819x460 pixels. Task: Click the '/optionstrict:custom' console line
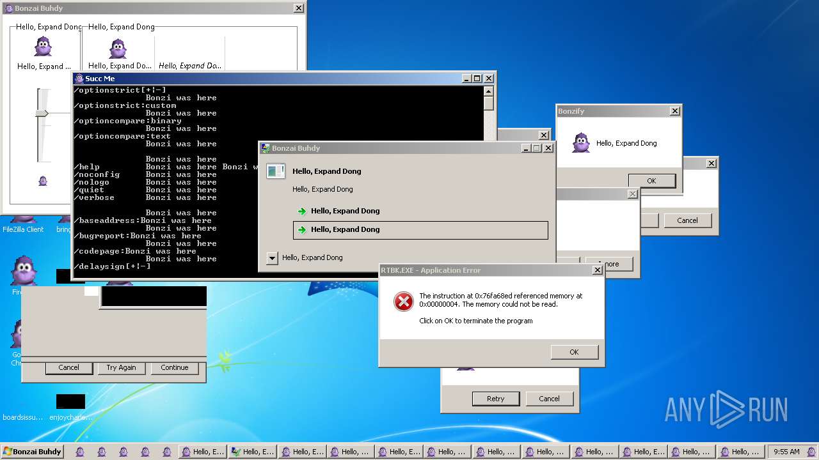pos(125,105)
